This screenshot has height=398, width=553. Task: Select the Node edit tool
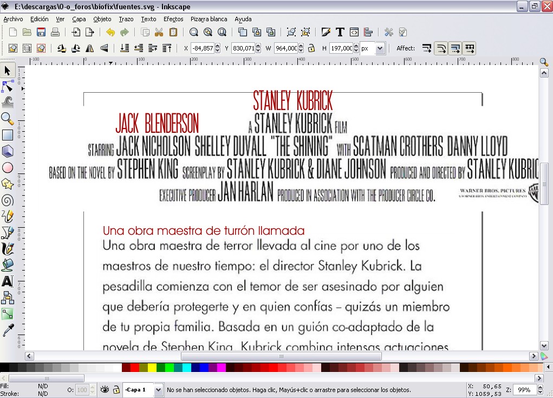[x=8, y=87]
